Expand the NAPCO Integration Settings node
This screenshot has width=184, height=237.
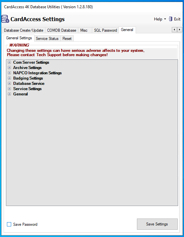tap(9, 73)
